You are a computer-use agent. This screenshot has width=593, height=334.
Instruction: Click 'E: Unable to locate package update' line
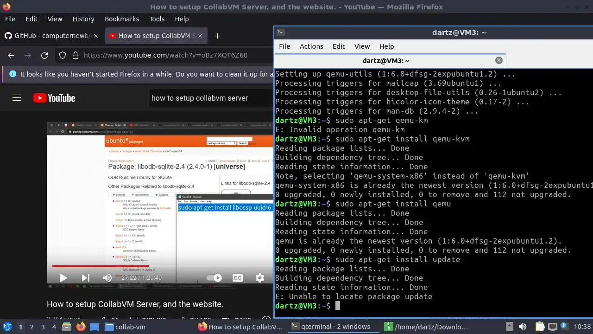pos(354,296)
